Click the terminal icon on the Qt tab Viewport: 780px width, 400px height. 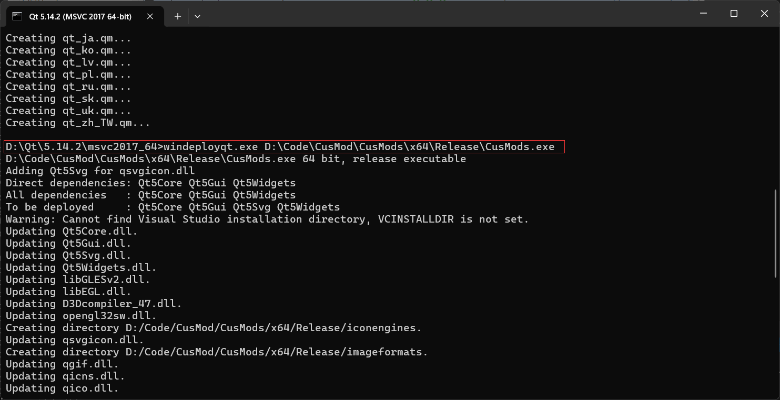[17, 16]
